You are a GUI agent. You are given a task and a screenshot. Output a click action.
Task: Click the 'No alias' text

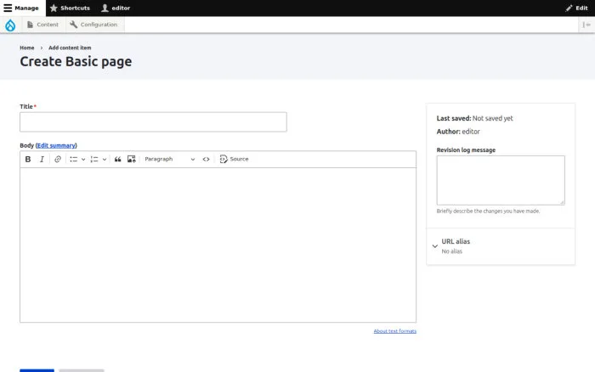click(x=451, y=251)
